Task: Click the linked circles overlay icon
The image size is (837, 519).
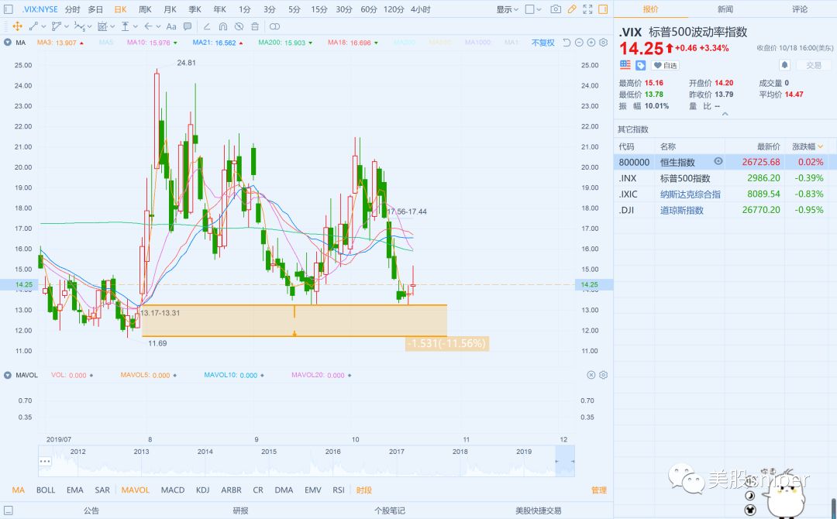Action: pos(274,26)
